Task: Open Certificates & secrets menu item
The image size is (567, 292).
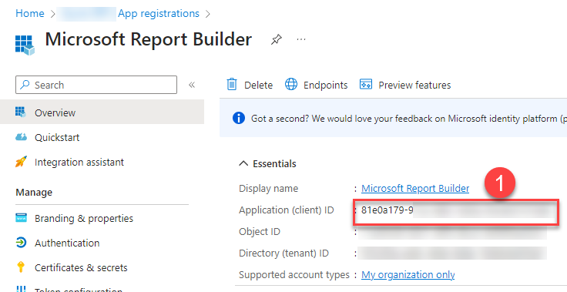Action: coord(81,268)
